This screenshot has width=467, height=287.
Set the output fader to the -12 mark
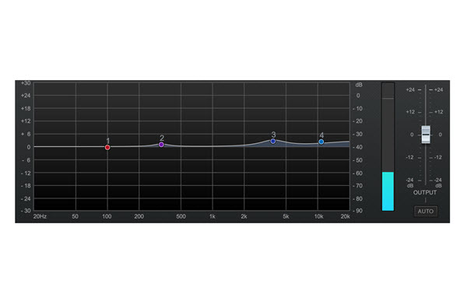pos(426,157)
